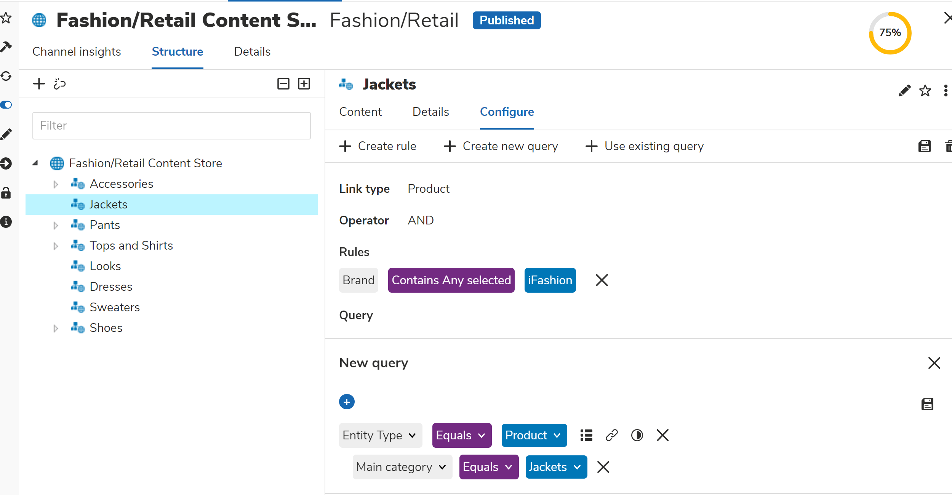Screen dimensions: 952x495
Task: Open the Entity Type dropdown
Action: (x=381, y=435)
